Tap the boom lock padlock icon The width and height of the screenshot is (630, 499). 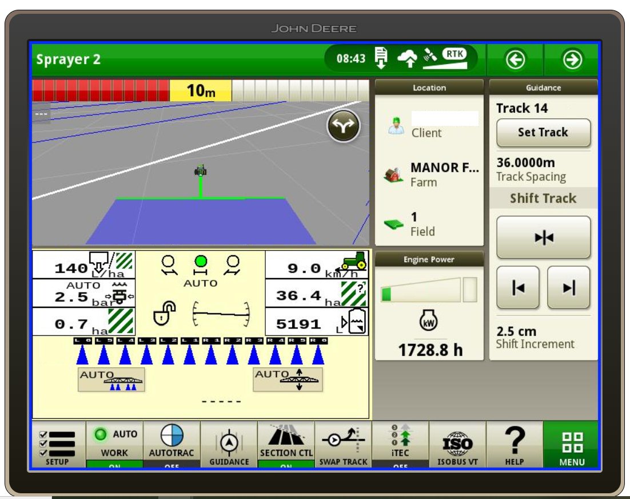pyautogui.click(x=164, y=313)
